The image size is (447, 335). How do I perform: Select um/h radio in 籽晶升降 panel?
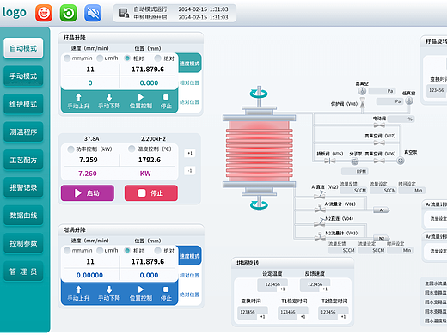tap(100, 58)
